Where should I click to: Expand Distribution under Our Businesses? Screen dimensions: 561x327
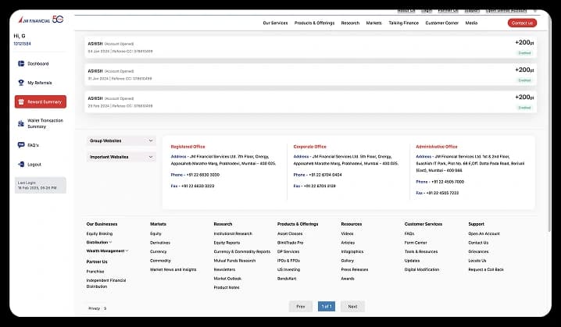[x=99, y=242]
